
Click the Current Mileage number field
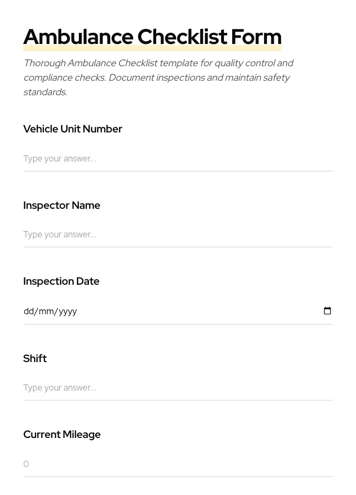pos(145,464)
